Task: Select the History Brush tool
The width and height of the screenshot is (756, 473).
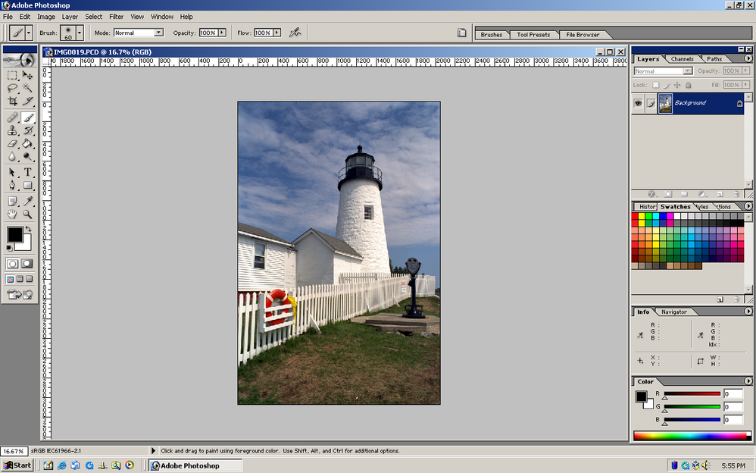Action: [x=27, y=130]
